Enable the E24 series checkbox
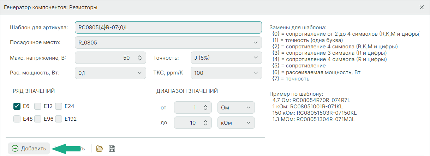The height and width of the screenshot is (156, 430). (x=59, y=106)
